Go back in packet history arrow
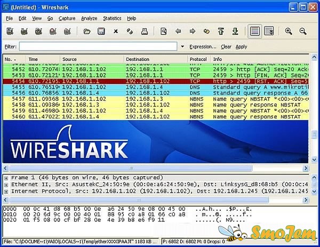 pos(178,31)
